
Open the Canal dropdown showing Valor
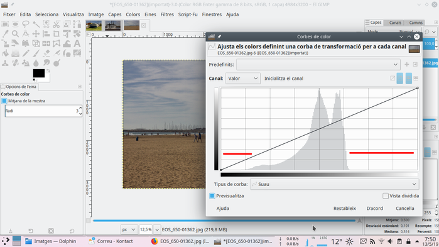[x=243, y=79]
